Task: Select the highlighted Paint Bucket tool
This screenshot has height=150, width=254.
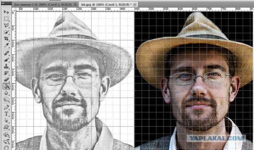Action: [6, 86]
